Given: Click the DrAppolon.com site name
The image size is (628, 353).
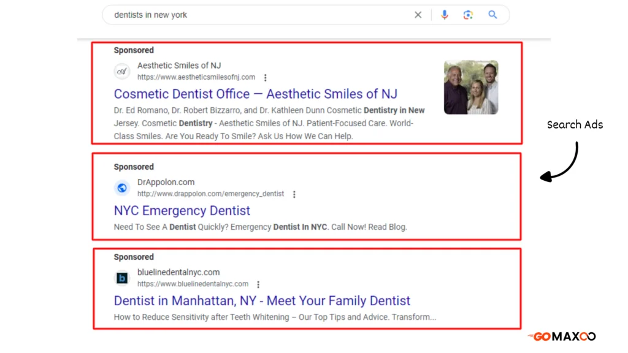Looking at the screenshot, I should click(x=166, y=182).
